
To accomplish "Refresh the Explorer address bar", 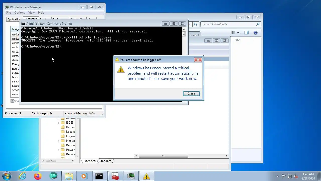I will click(196, 24).
